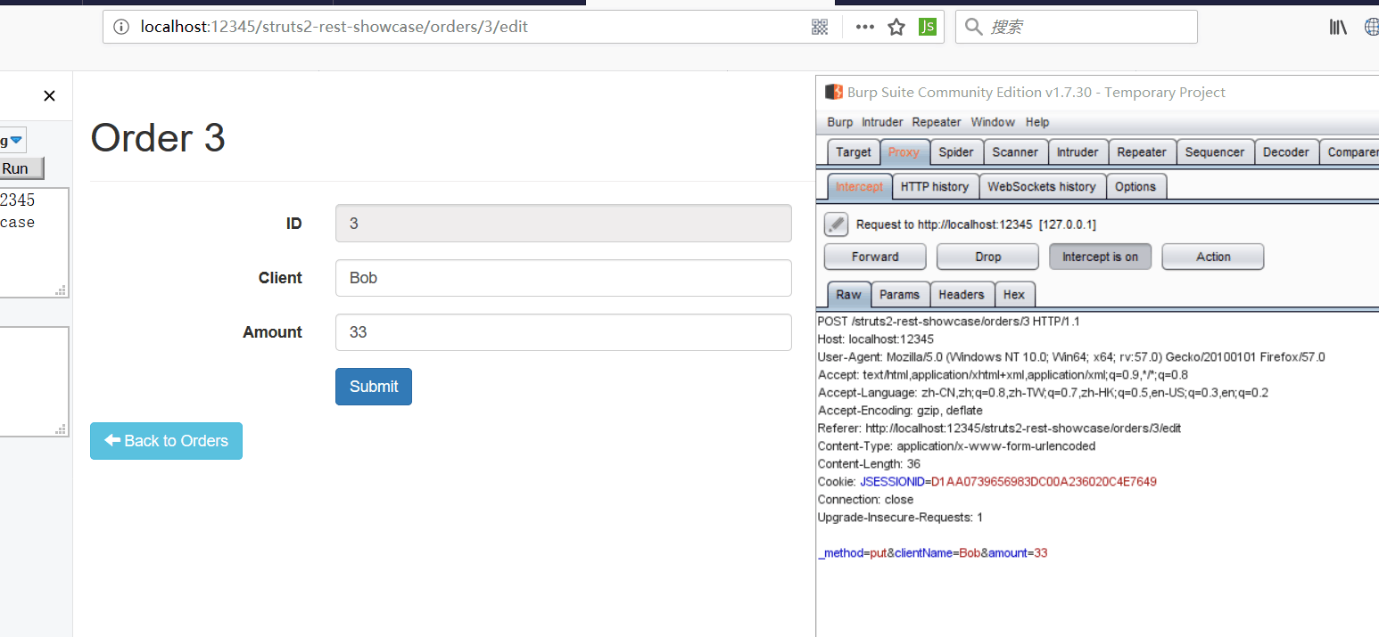This screenshot has height=637, width=1379.
Task: Click the Burp Suite logo icon
Action: point(833,92)
